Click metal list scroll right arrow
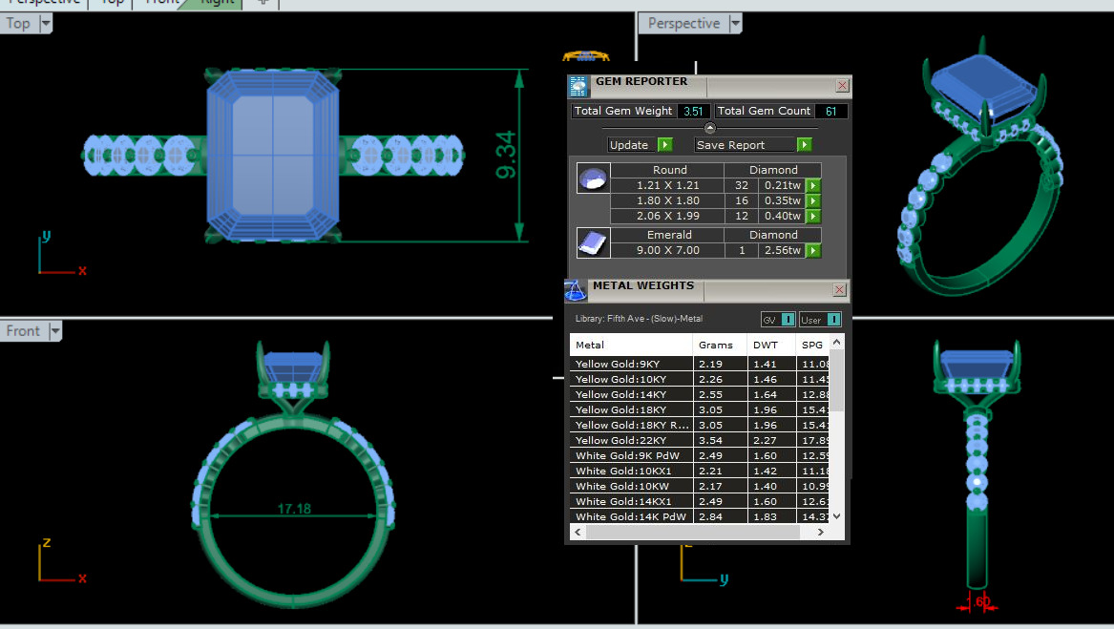 point(821,532)
